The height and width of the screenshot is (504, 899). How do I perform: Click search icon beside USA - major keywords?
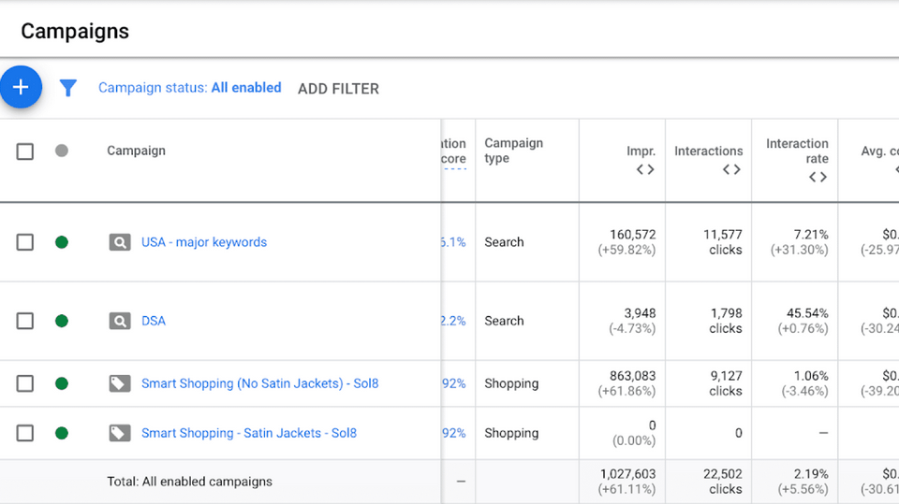[120, 242]
